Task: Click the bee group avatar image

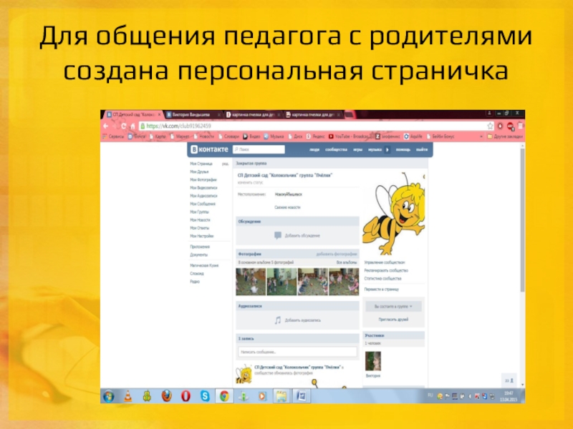Action: (x=393, y=214)
